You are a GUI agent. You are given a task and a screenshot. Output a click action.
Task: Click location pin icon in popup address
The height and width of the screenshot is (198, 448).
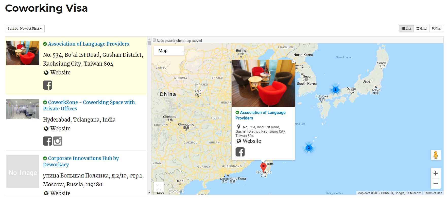[x=239, y=127]
